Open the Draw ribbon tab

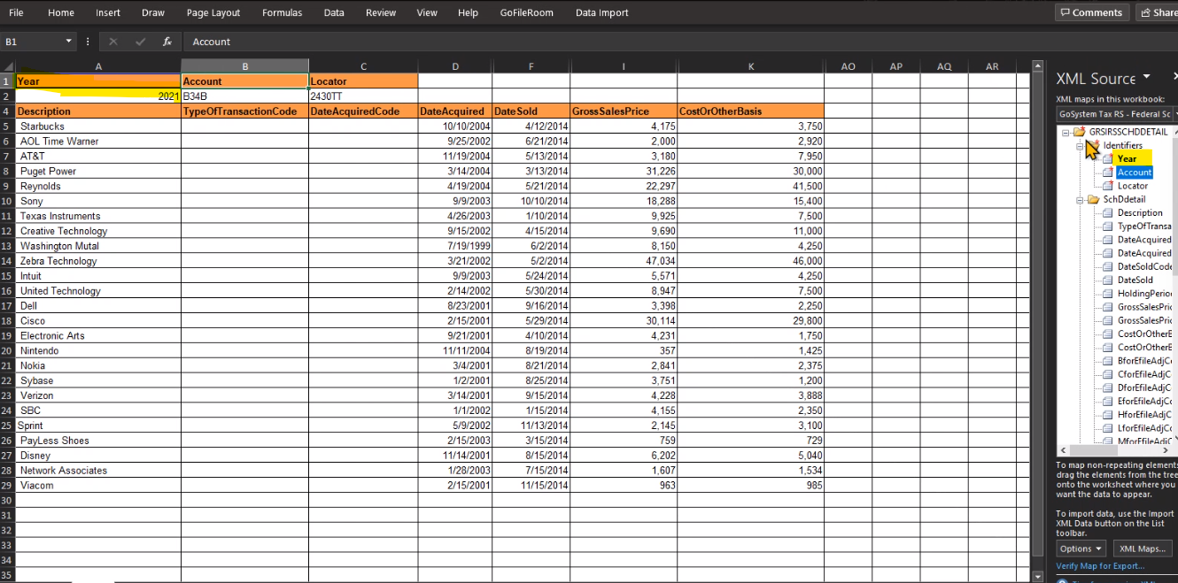pos(153,12)
